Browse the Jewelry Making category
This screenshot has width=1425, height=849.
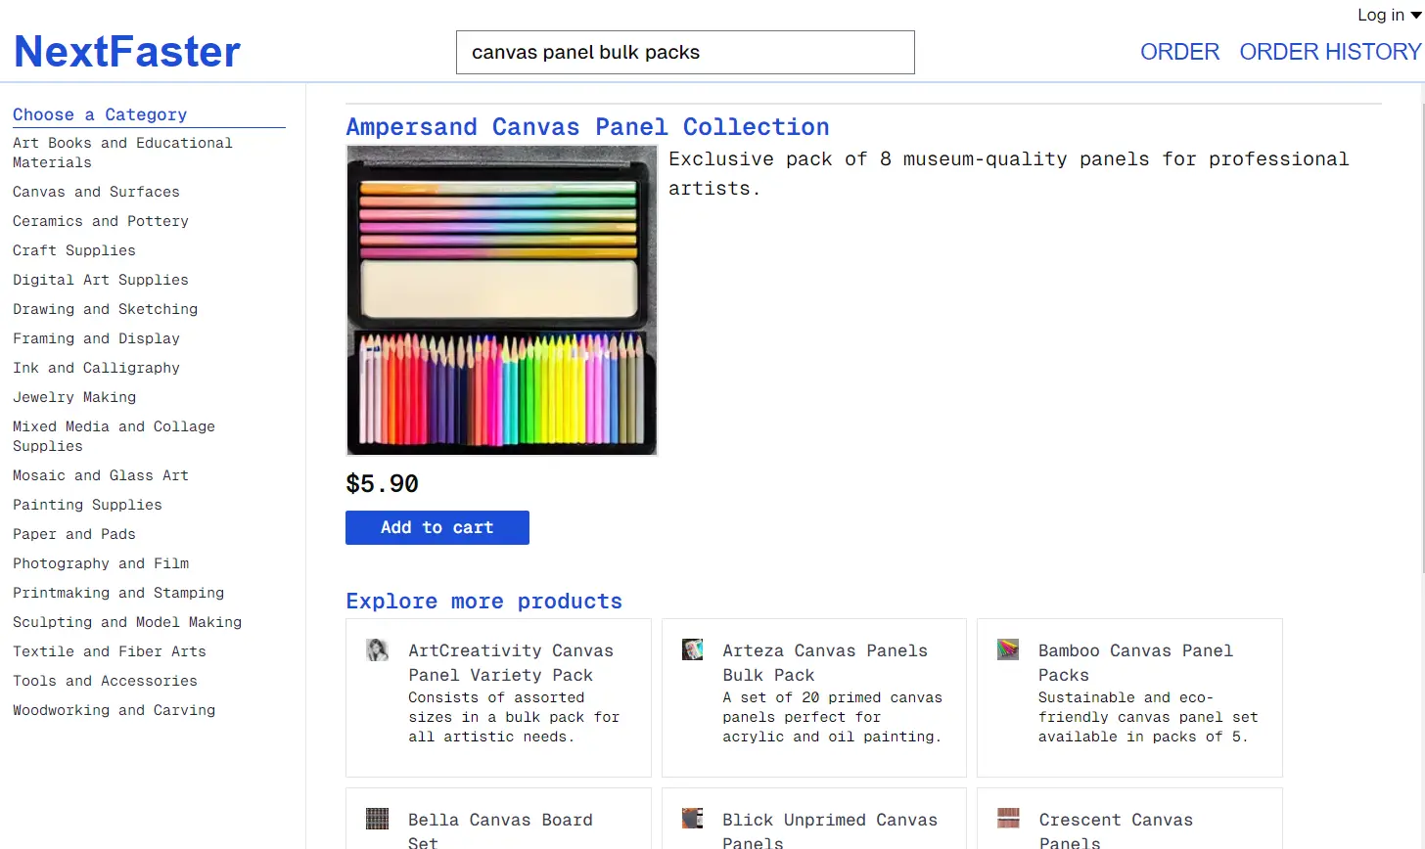click(x=74, y=397)
